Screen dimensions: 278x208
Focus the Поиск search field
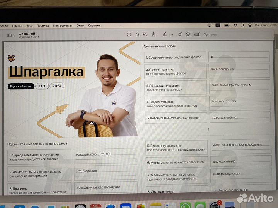pos(237,35)
